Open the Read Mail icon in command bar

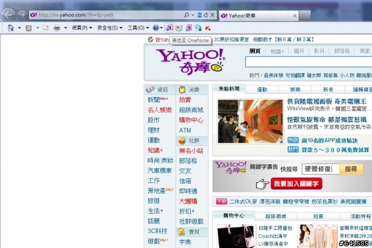click(x=45, y=28)
